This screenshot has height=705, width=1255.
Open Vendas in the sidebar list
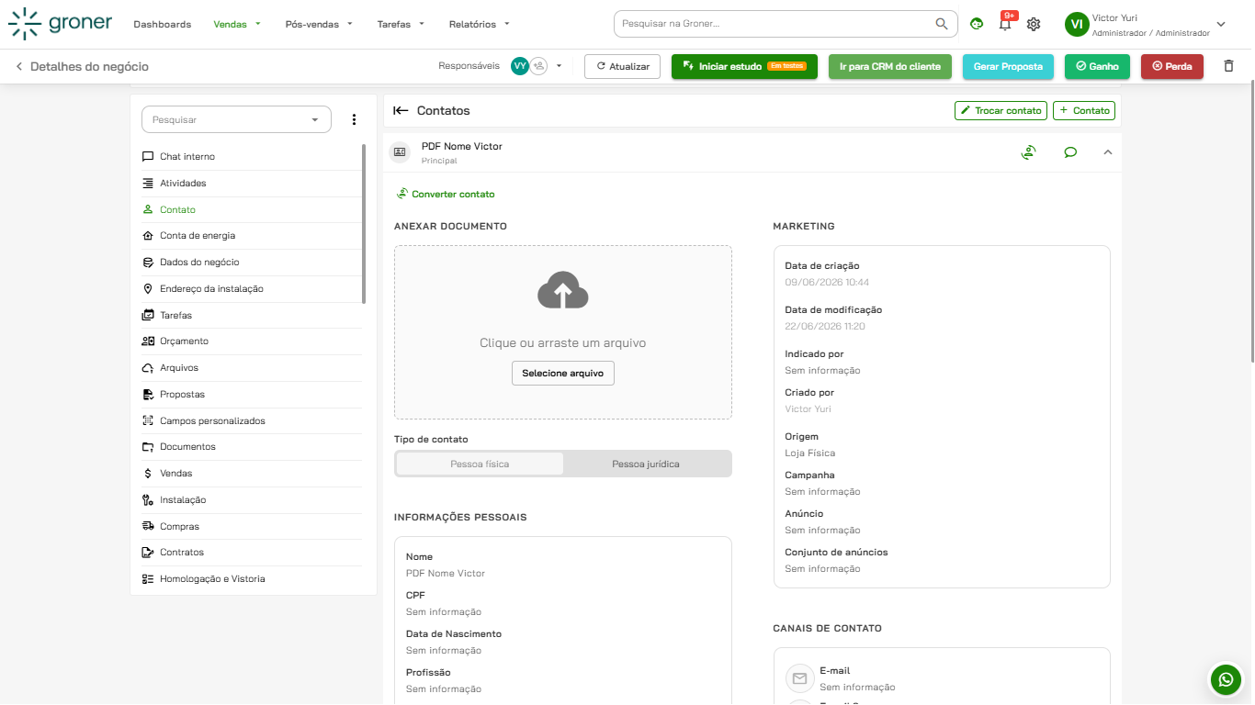pos(252,474)
